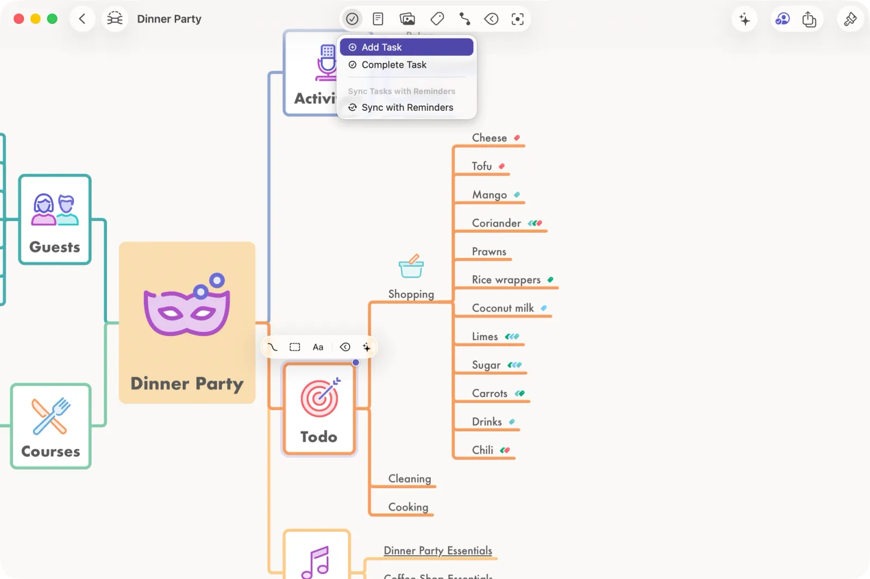The height and width of the screenshot is (579, 870).
Task: Click the Shopping node label
Action: coord(411,294)
